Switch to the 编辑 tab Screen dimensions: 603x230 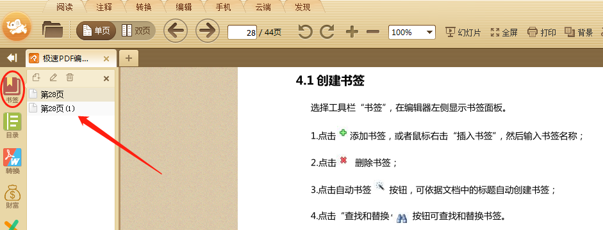coord(183,7)
